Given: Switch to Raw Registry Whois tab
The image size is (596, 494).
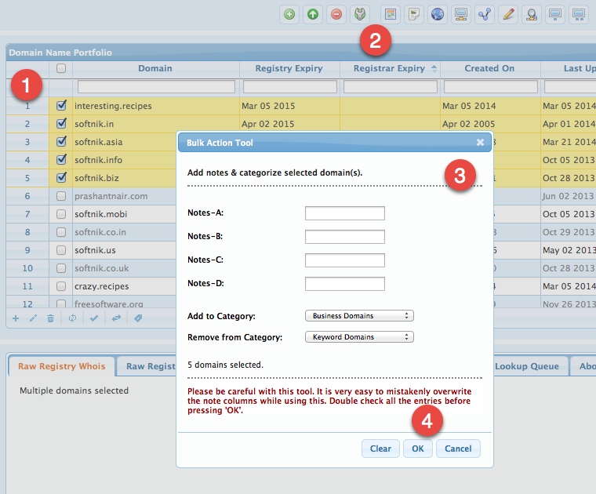Looking at the screenshot, I should (62, 366).
